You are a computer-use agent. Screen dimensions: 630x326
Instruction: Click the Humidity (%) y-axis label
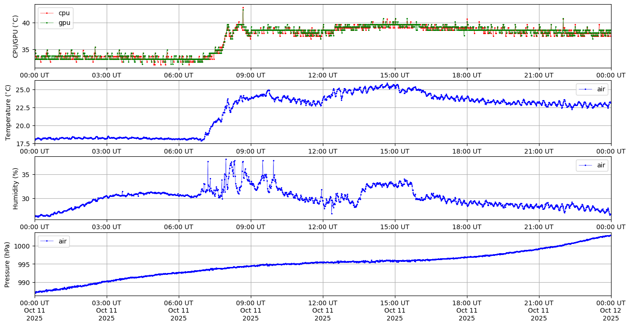pos(15,188)
